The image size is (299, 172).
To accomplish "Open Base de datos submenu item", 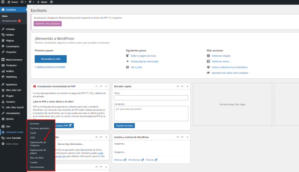I will point(37,158).
